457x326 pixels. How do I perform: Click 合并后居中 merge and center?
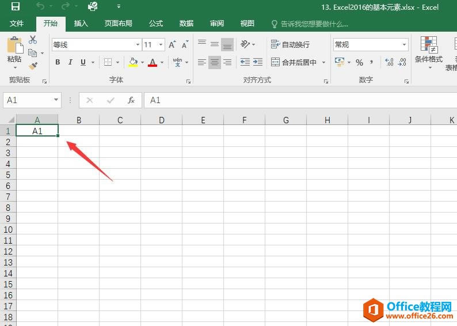[x=294, y=62]
